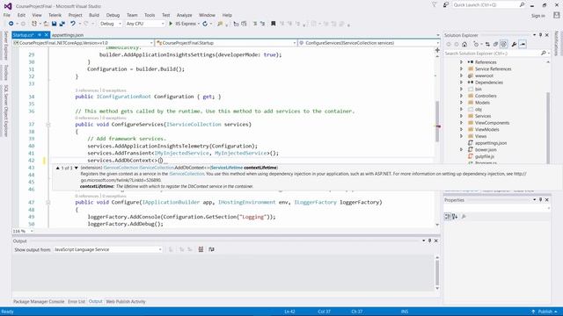Screen dimensions: 563x316
Task: Expand the Services folder arrow
Action: point(461,116)
